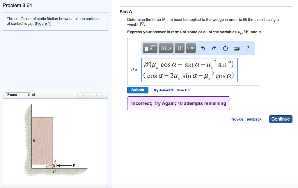
Task: Go to next figure arrow
Action: click(96, 95)
